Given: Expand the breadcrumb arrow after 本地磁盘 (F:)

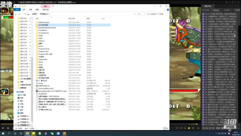Looking at the screenshot, I should point(50,14).
